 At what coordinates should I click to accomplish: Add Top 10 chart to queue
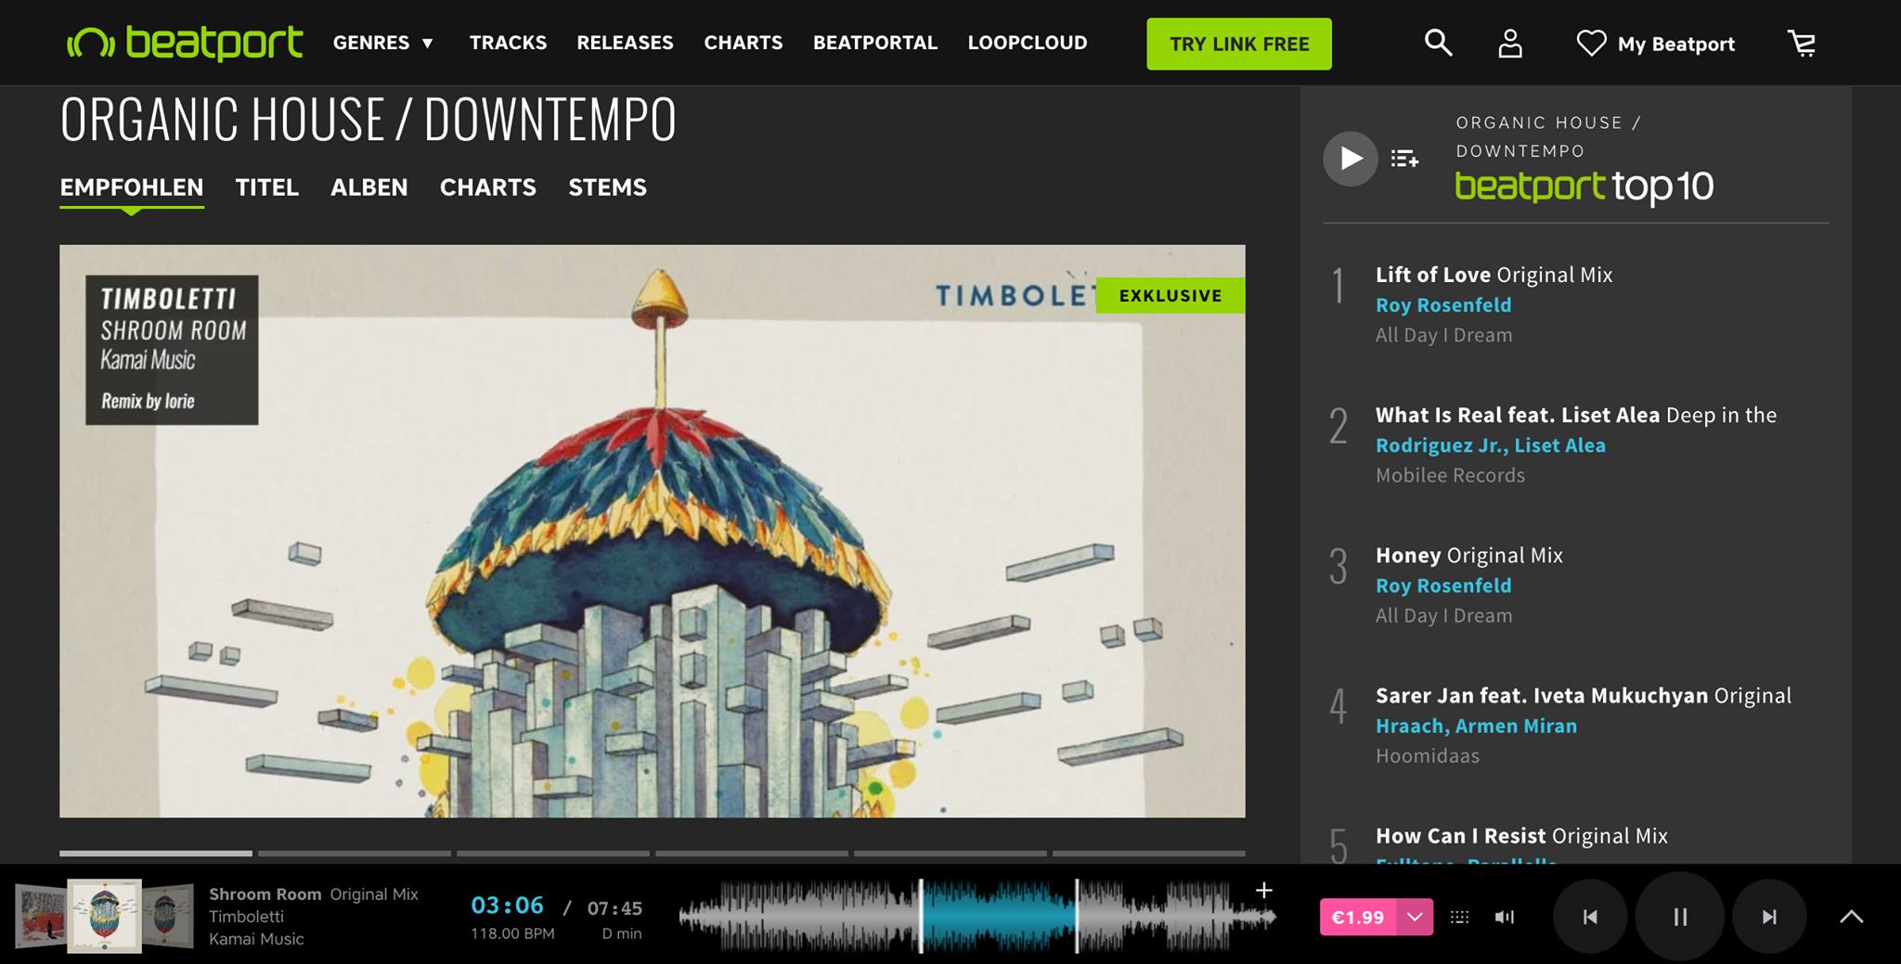pos(1404,159)
